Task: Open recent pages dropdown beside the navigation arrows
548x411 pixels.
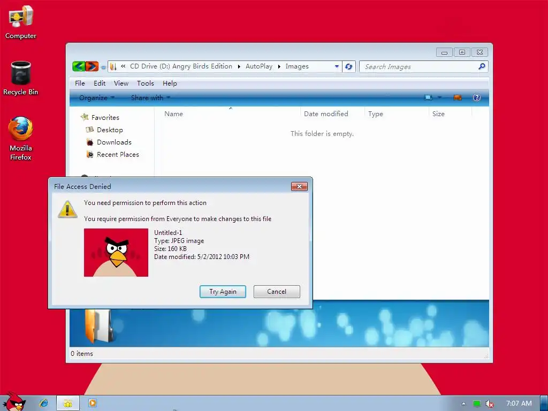Action: pos(103,67)
